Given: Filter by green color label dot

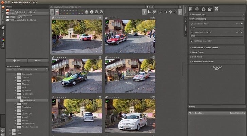Looking at the screenshot, I should pos(70,13).
